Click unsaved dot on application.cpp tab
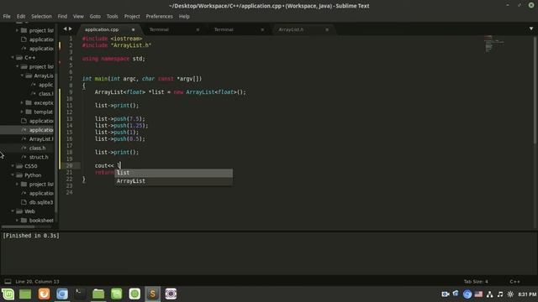538x302 pixels. (x=133, y=30)
